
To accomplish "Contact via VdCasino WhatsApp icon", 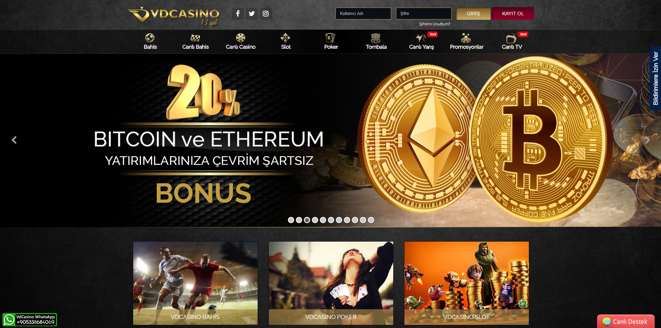I will (9, 320).
